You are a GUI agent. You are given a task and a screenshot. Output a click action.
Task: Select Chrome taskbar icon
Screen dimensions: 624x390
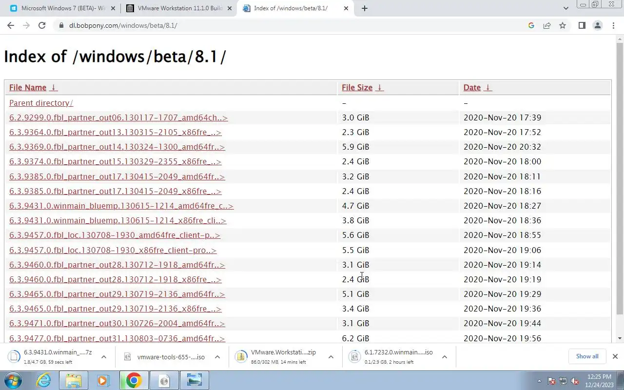point(134,380)
